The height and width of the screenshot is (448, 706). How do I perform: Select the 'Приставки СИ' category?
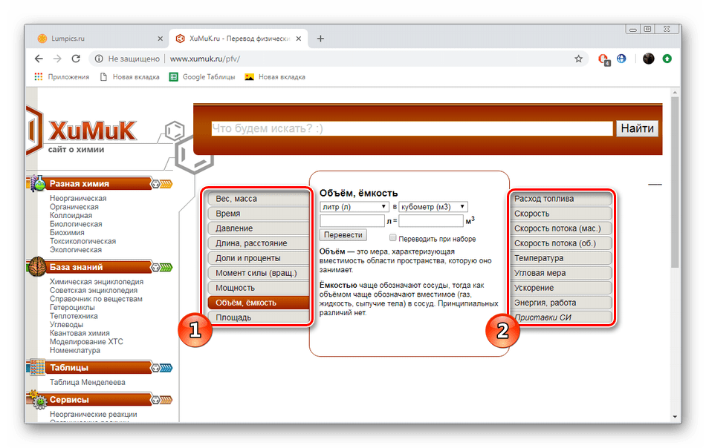click(x=562, y=317)
